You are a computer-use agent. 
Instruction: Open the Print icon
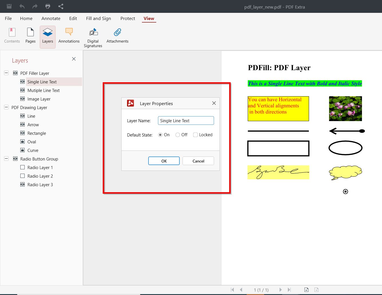tap(47, 6)
